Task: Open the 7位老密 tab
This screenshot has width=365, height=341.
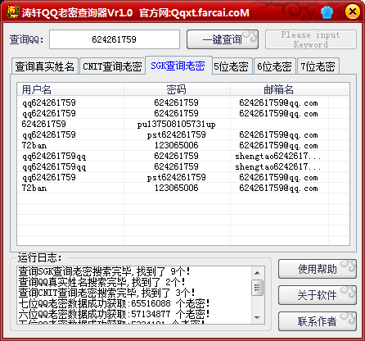Action: click(318, 66)
